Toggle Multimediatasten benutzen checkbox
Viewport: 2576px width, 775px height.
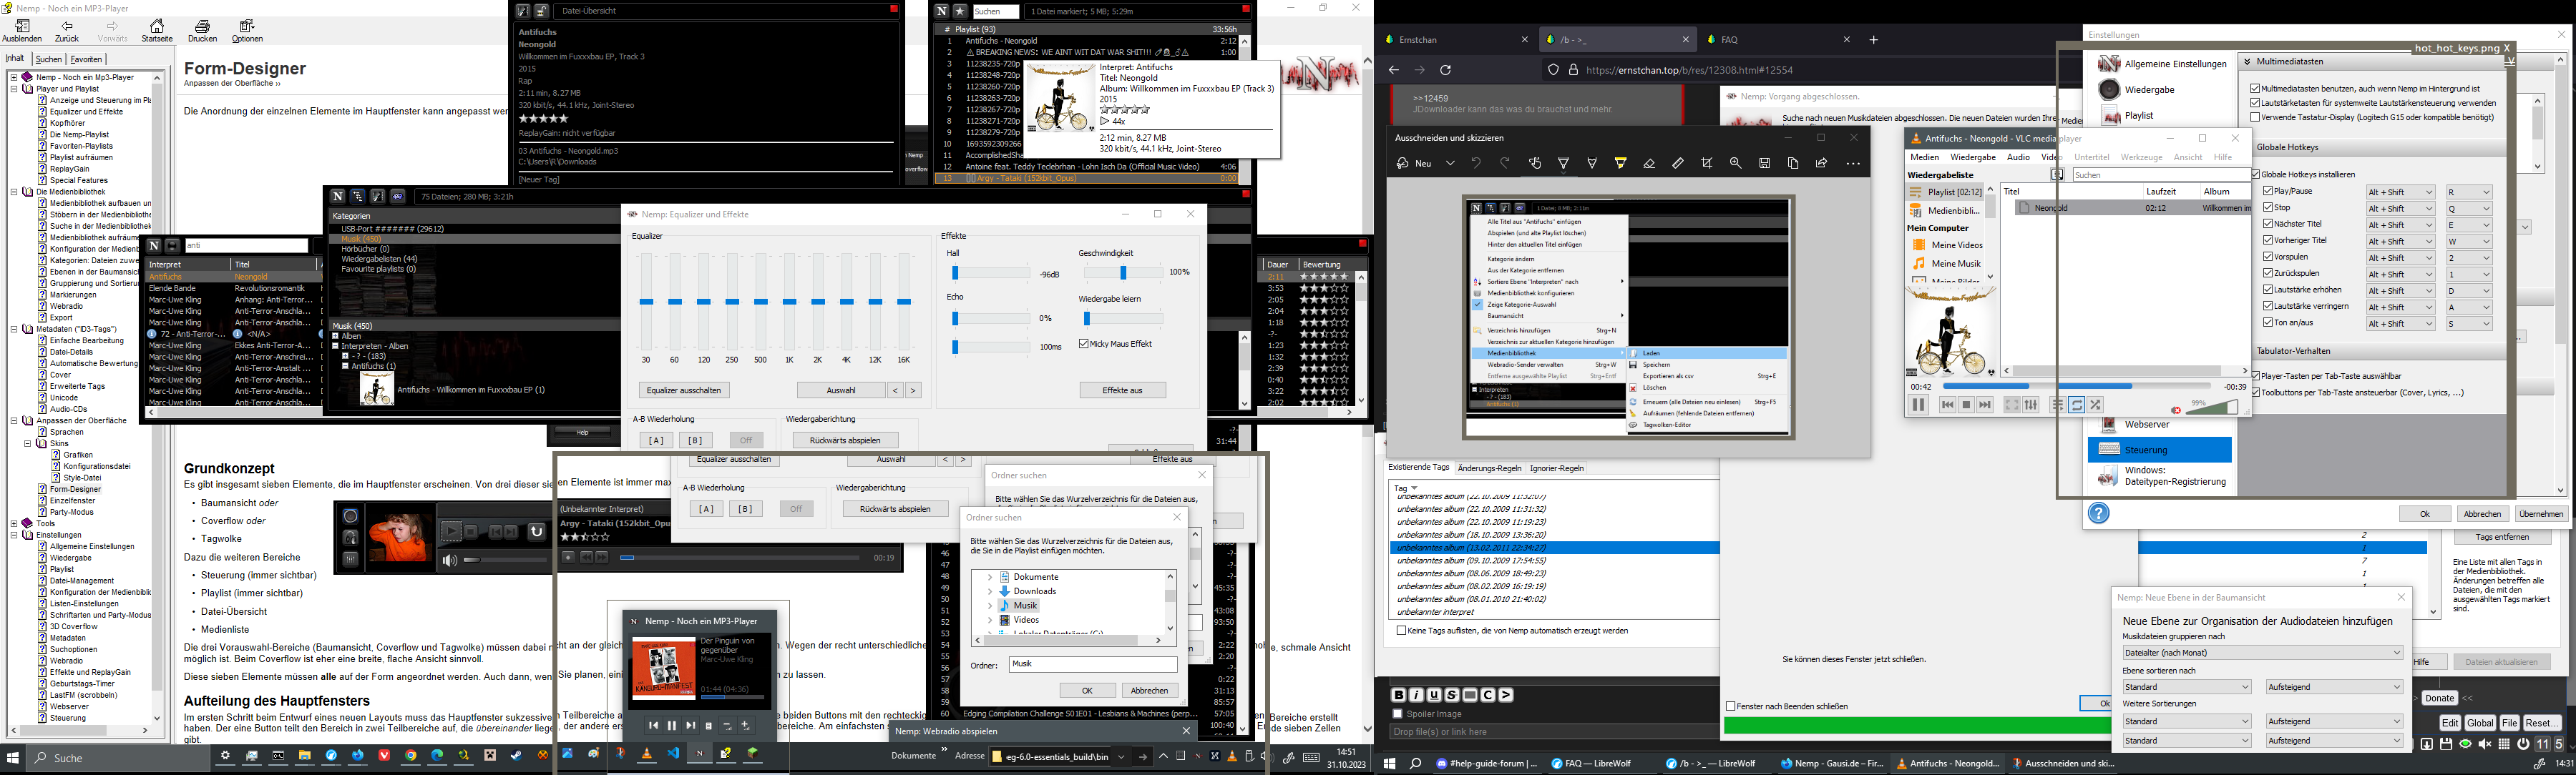(2255, 89)
